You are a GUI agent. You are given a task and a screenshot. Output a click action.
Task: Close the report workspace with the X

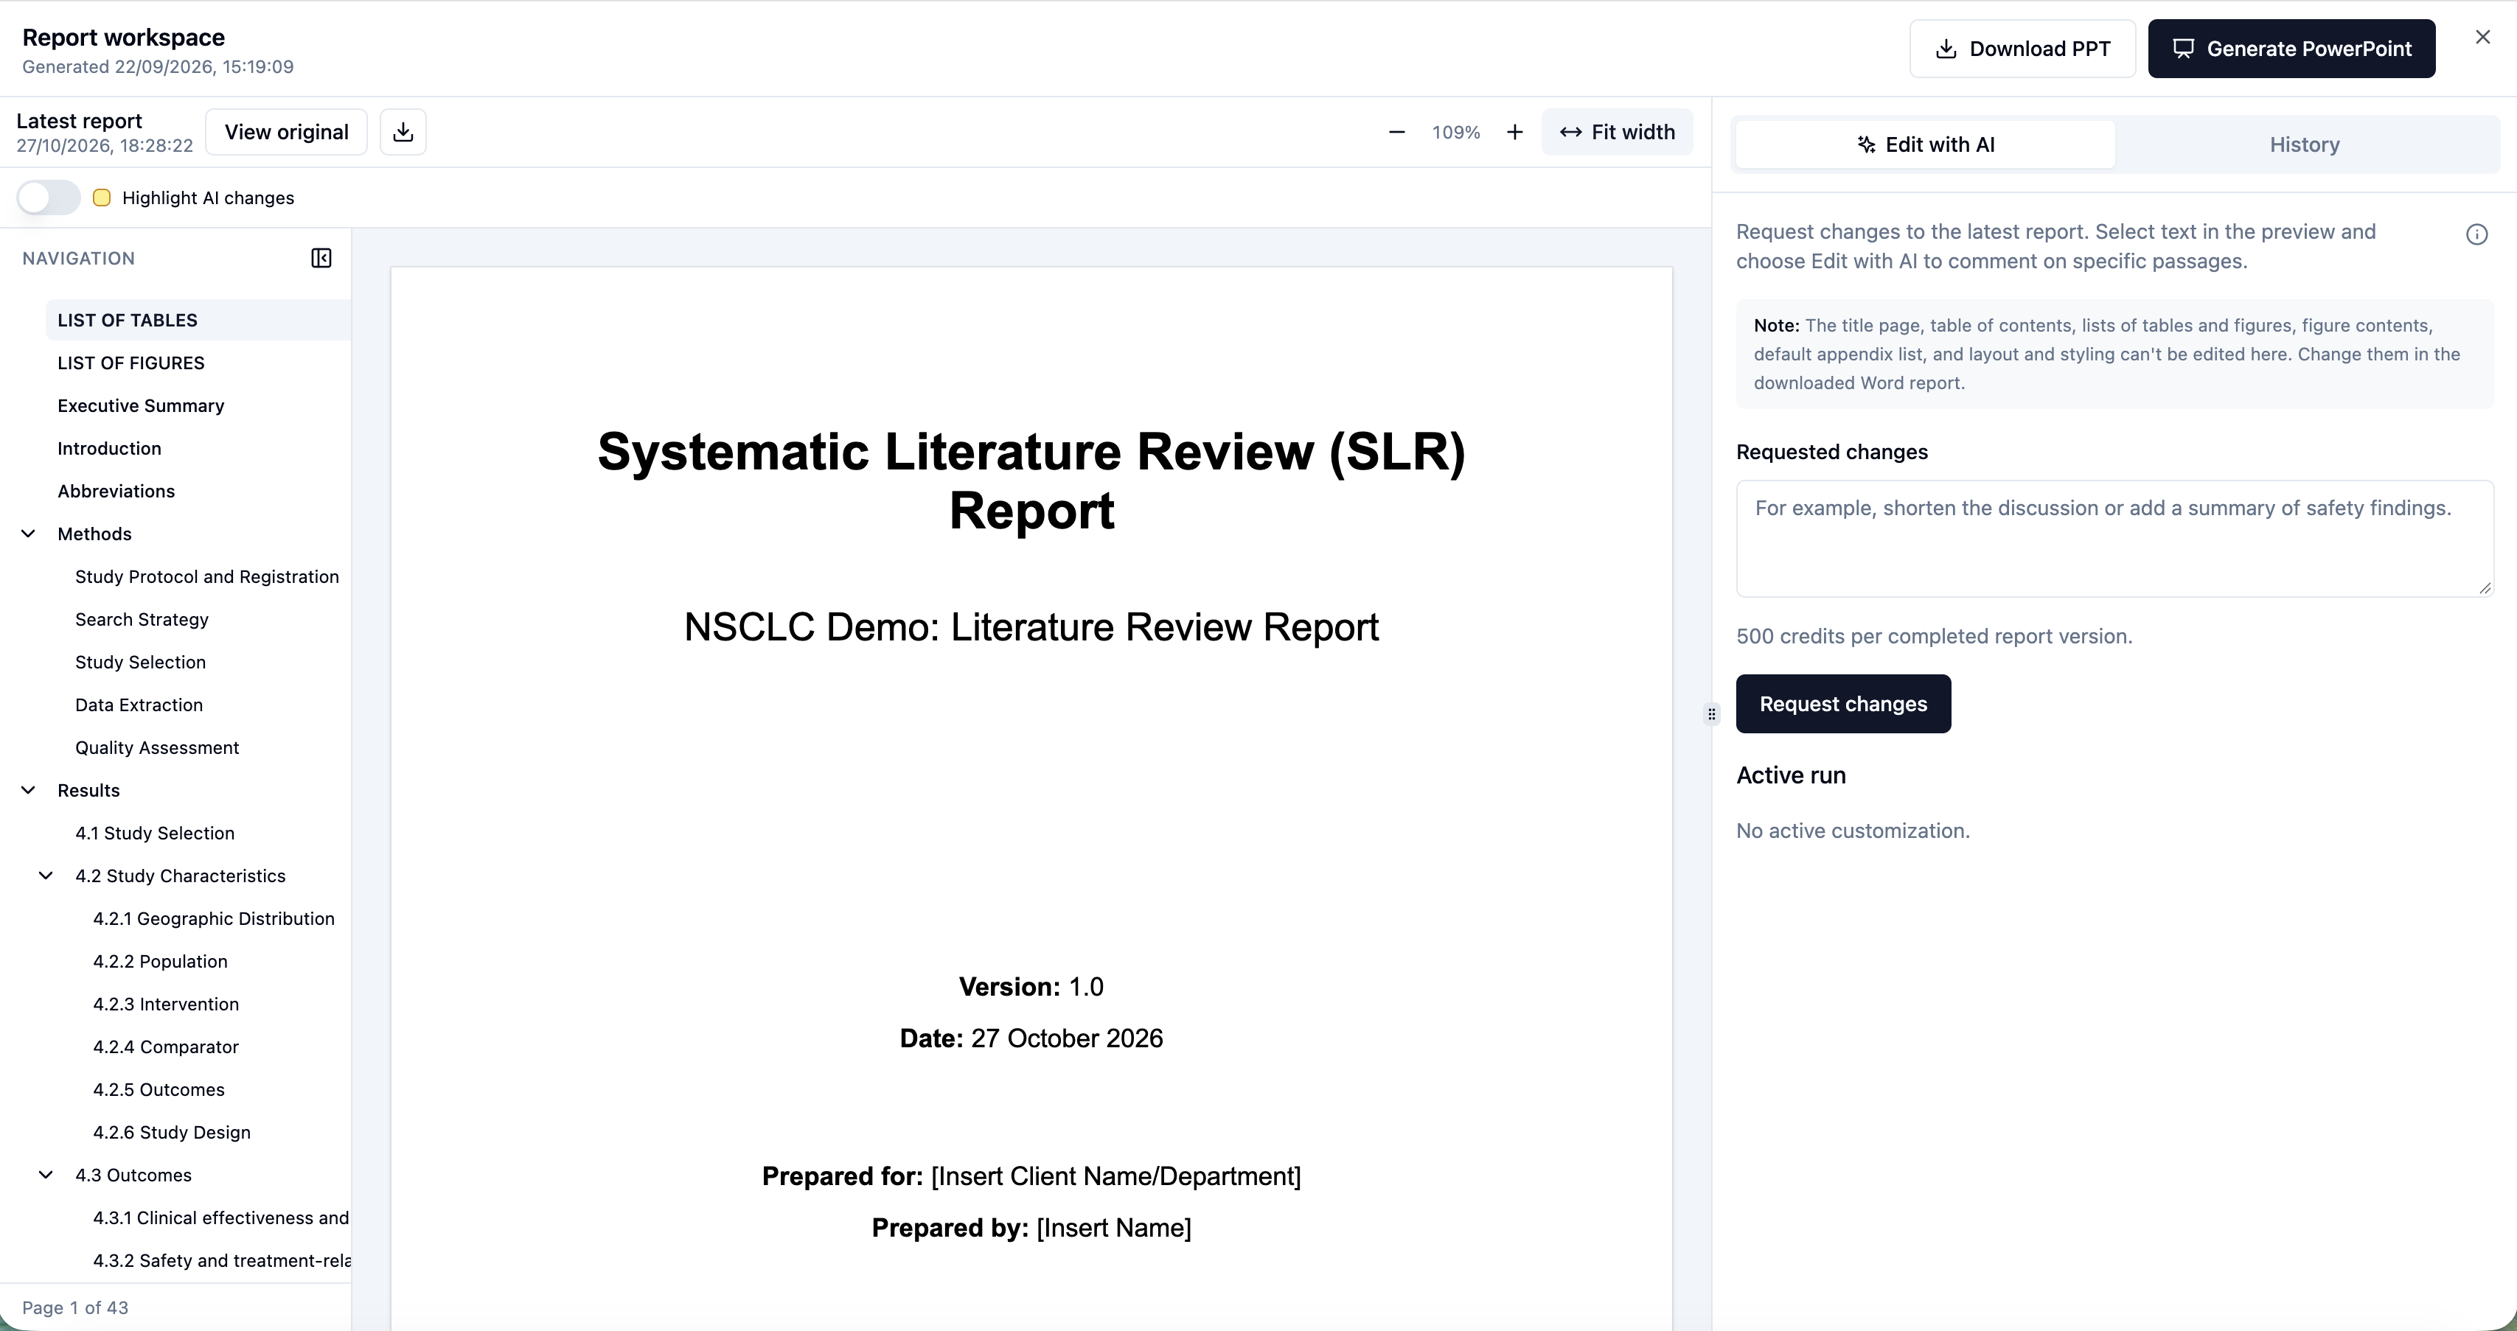point(2483,37)
